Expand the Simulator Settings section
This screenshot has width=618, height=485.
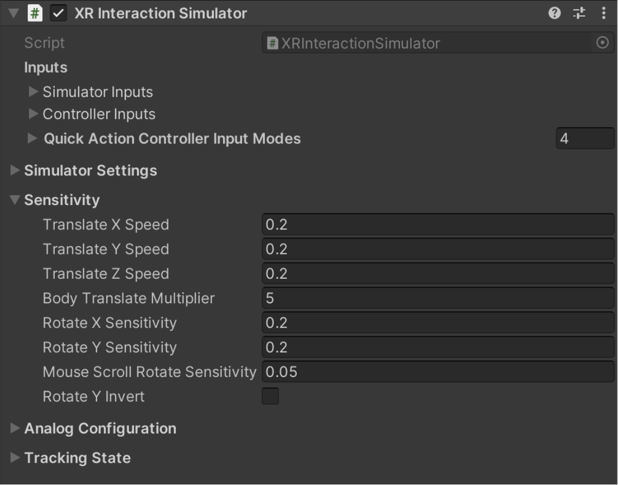tap(15, 170)
